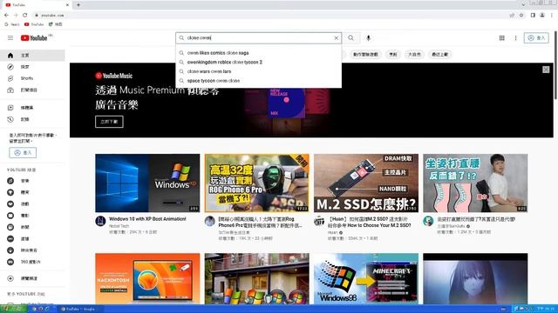Open Library (媒體庫) in sidebar

pyautogui.click(x=32, y=108)
